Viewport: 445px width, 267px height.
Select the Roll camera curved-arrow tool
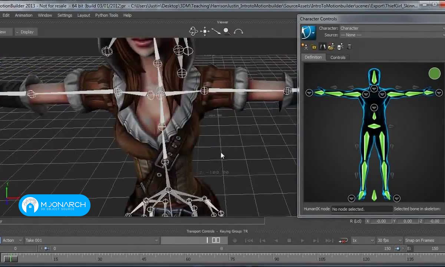(x=238, y=32)
